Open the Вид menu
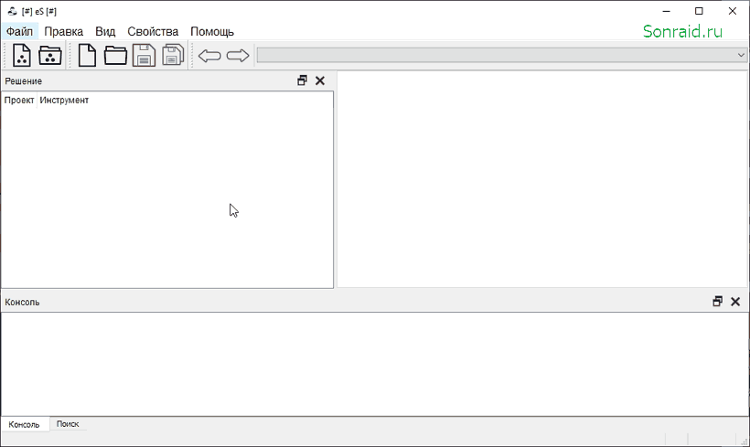 [x=105, y=32]
